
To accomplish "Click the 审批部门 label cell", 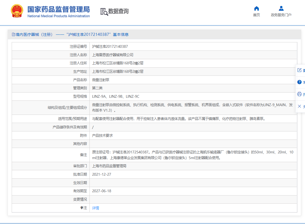I will (x=51, y=166).
